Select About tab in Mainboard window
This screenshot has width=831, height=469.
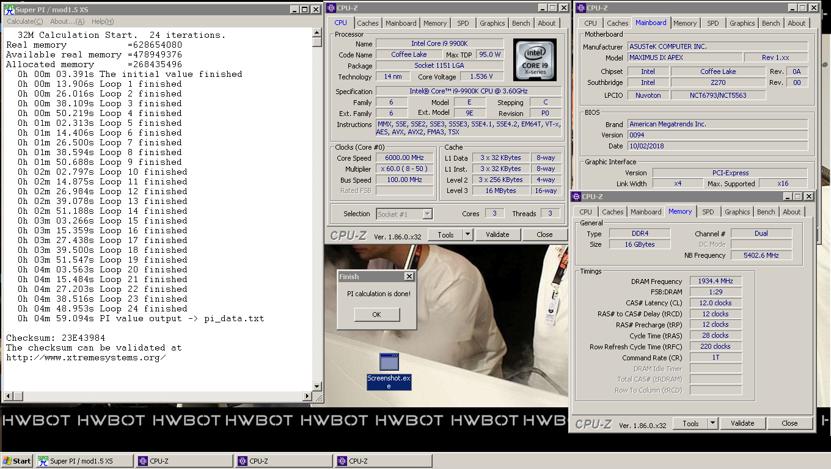[x=797, y=23]
